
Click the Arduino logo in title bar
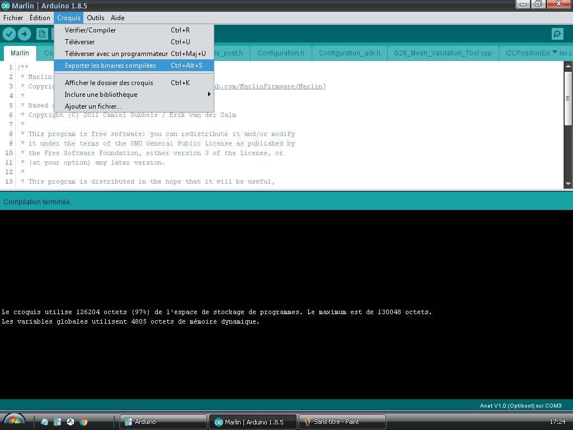(6, 6)
